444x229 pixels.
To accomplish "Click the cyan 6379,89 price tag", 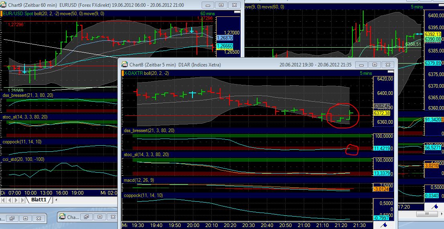I will tap(433, 63).
